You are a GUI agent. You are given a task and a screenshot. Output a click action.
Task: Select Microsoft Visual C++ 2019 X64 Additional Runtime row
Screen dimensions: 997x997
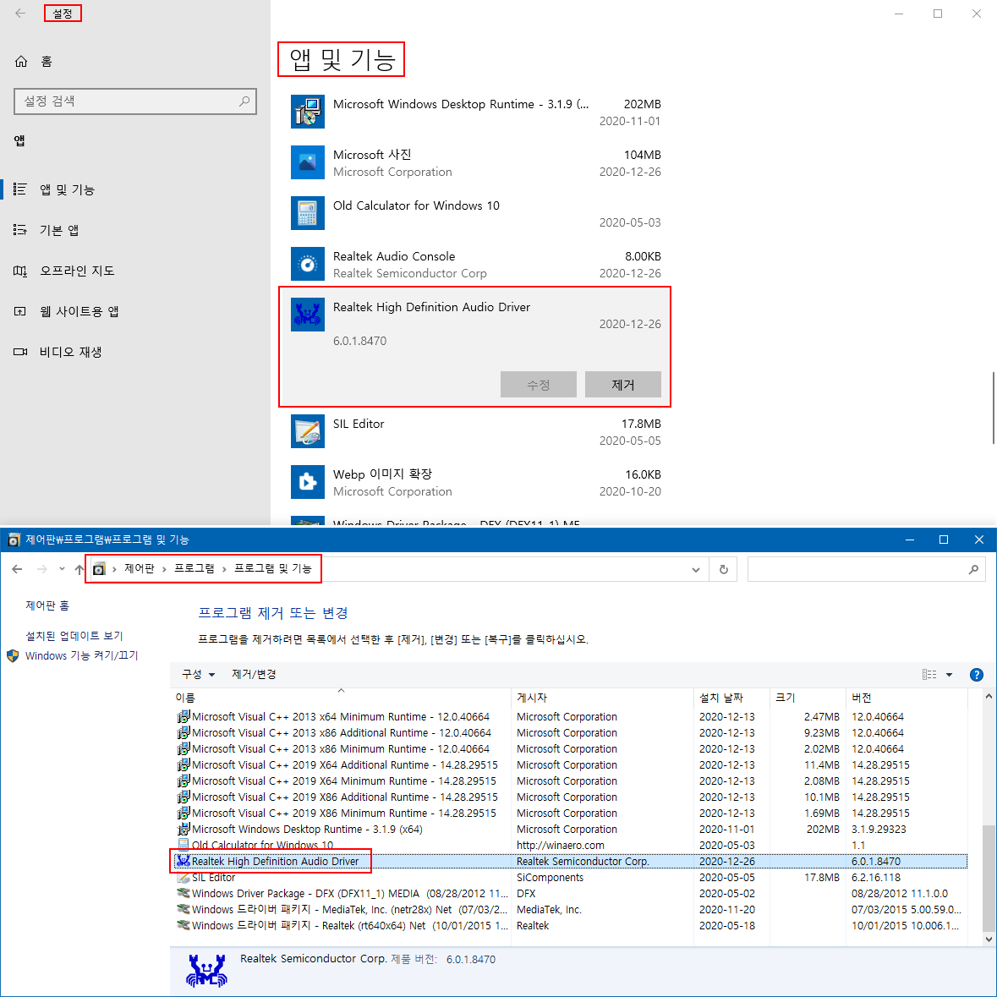[570, 765]
